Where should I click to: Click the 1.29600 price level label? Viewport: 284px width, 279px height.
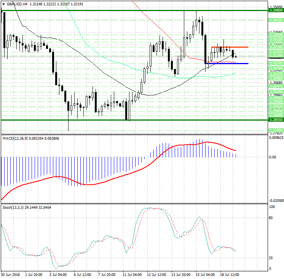(x=276, y=102)
